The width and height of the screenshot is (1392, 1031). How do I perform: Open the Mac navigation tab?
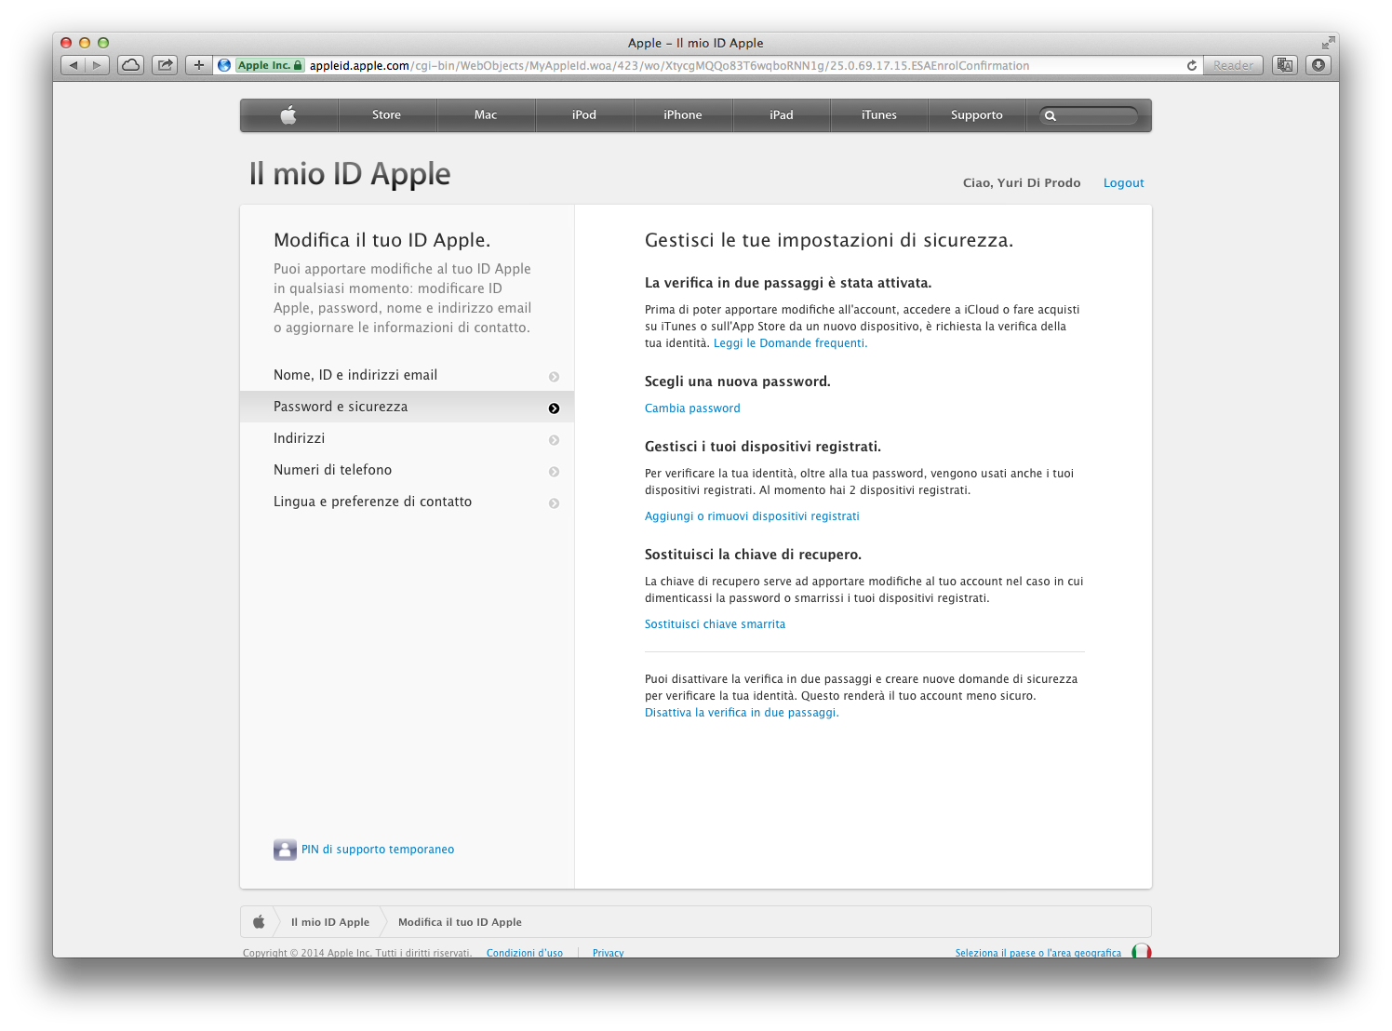tap(486, 115)
